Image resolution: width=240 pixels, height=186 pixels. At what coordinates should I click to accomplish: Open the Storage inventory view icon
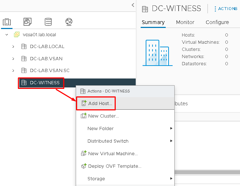click(x=48, y=22)
